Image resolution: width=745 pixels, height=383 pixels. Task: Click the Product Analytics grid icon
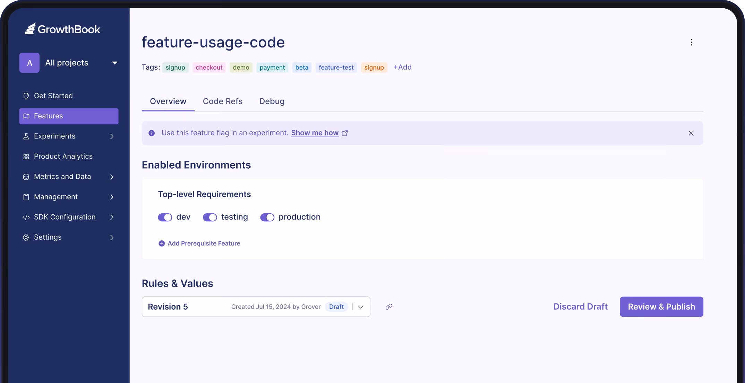click(x=26, y=157)
